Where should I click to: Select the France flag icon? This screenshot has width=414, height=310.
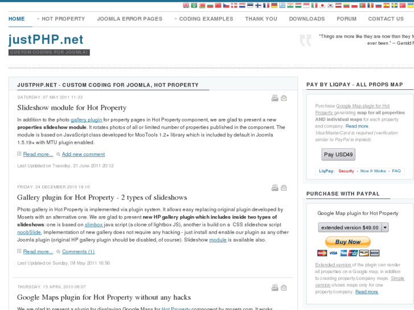coord(266,5)
